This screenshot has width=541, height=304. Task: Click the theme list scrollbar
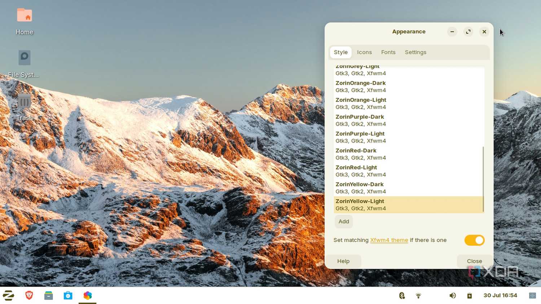[483, 179]
